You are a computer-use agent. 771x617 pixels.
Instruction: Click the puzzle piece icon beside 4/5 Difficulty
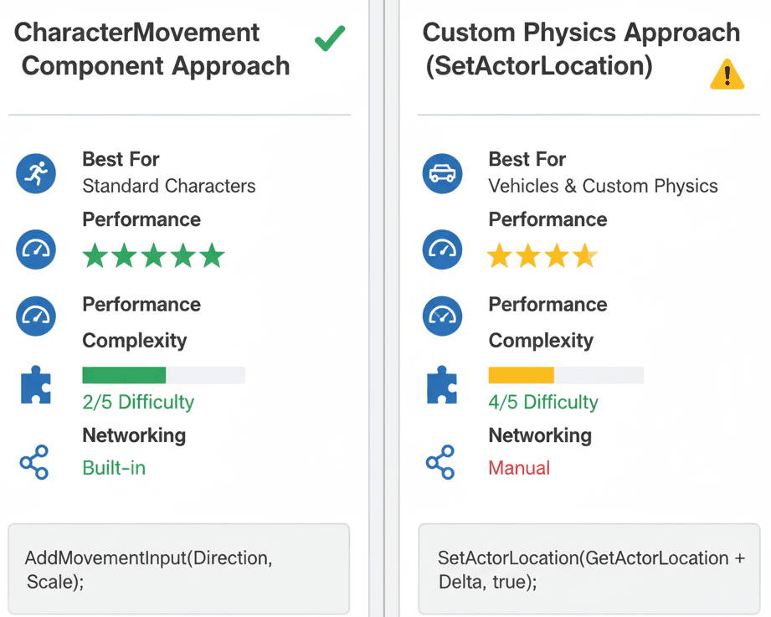442,385
